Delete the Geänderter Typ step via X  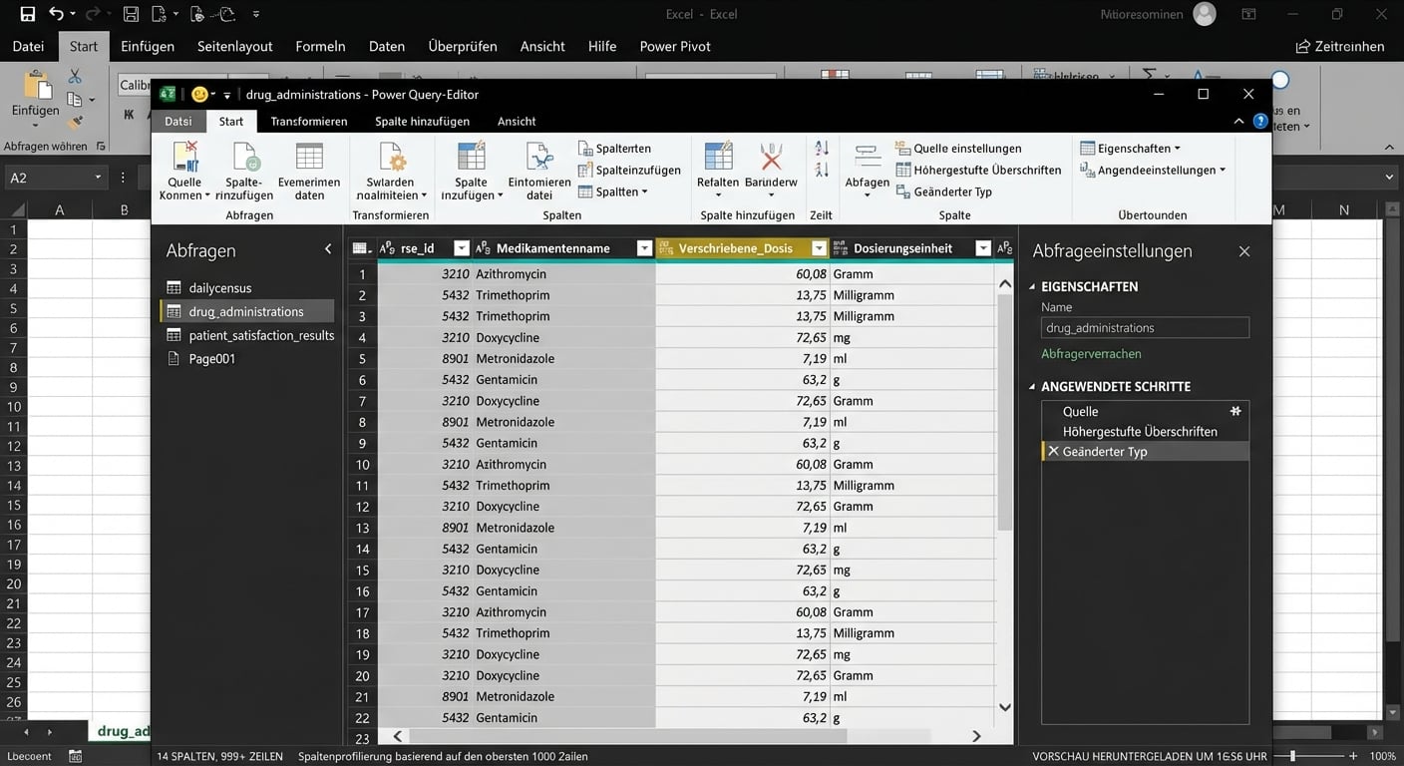point(1053,452)
